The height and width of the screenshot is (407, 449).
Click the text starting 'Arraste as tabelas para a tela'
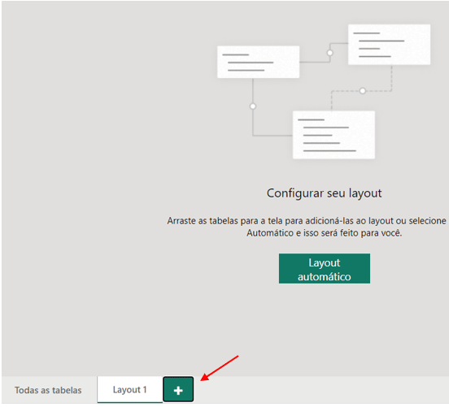(x=307, y=227)
